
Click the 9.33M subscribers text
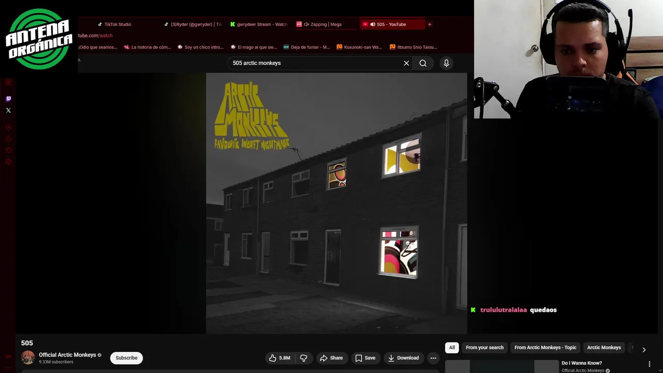click(x=56, y=362)
